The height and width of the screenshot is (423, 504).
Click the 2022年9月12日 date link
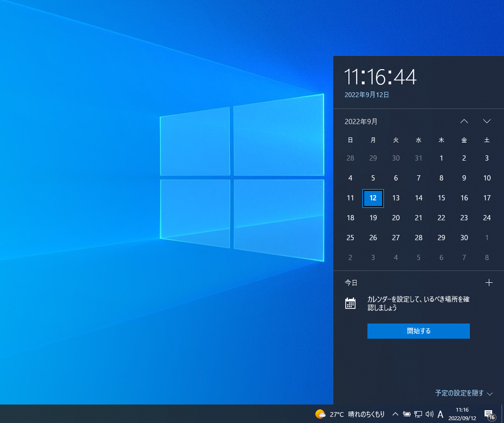pyautogui.click(x=367, y=95)
